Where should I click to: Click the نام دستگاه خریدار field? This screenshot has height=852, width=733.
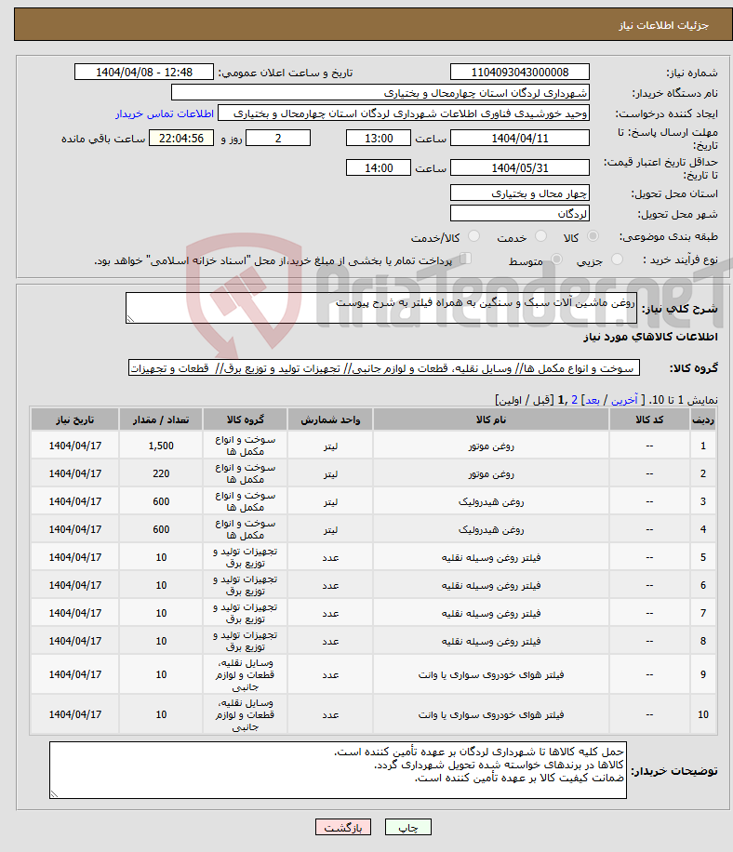[380, 92]
